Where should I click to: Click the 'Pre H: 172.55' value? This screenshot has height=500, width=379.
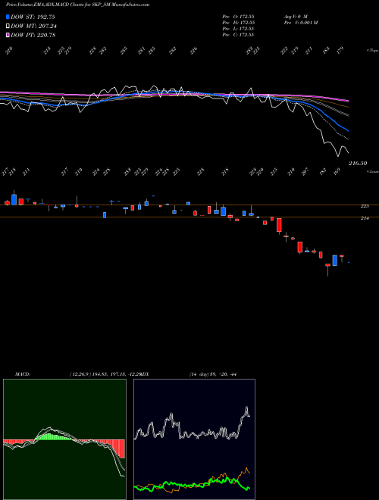(238, 23)
